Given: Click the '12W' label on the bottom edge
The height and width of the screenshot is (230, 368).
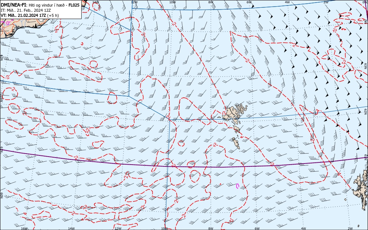Looking at the screenshot, I should coord(118,229).
